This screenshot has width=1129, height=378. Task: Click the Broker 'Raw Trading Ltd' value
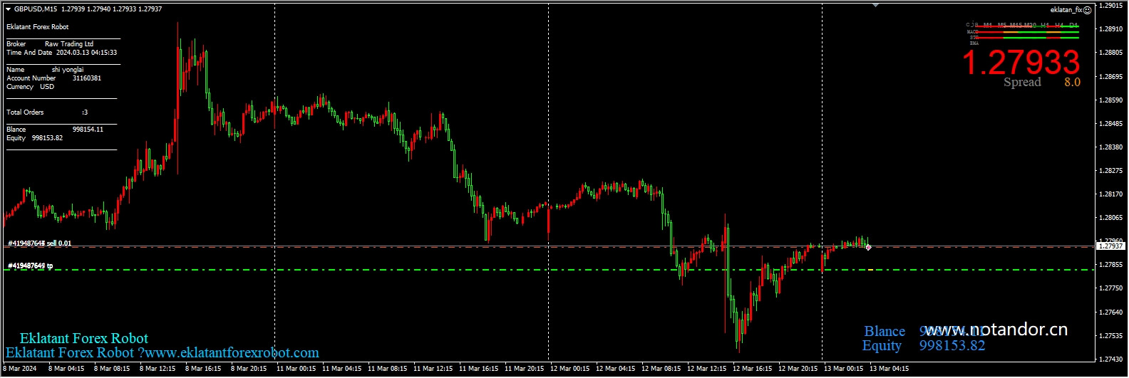coord(69,44)
